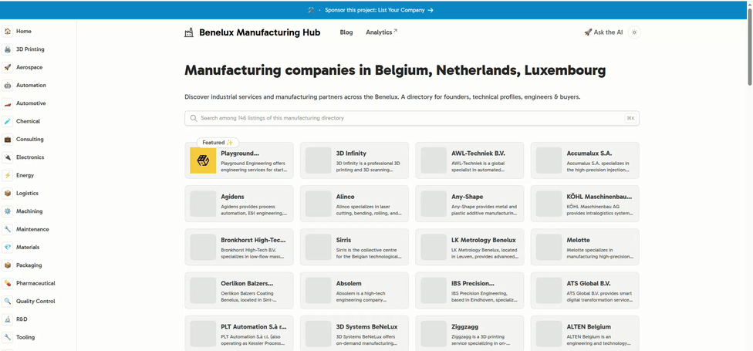Open the featured Playground Engineering card thumbnail

pos(203,160)
